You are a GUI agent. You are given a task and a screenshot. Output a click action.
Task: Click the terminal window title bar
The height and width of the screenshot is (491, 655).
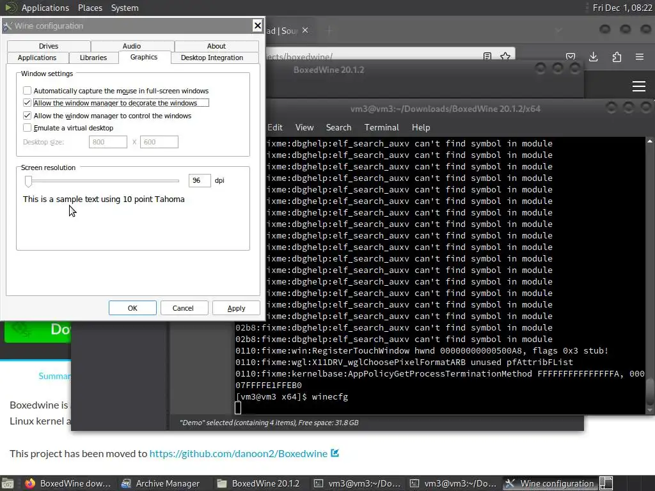pyautogui.click(x=445, y=109)
